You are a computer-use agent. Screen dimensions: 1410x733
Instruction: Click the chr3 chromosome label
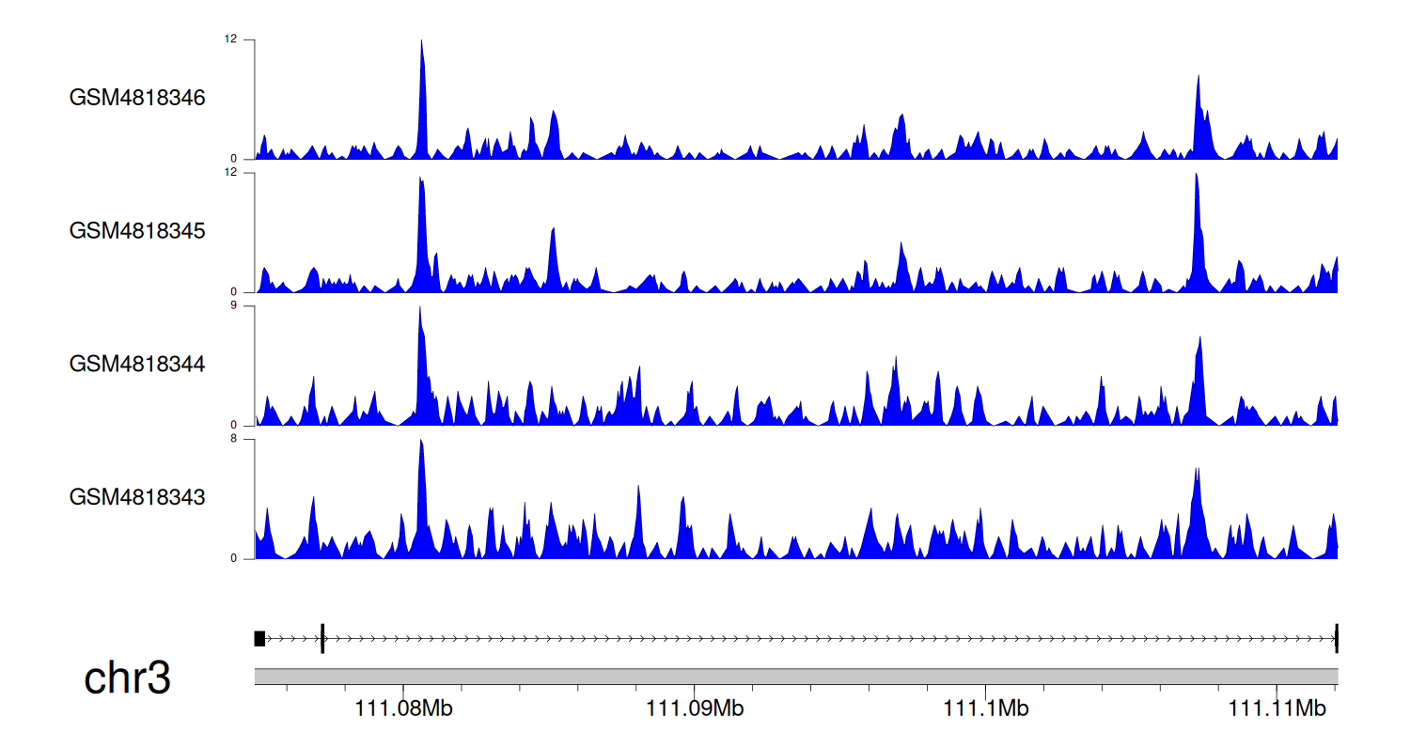(x=127, y=678)
